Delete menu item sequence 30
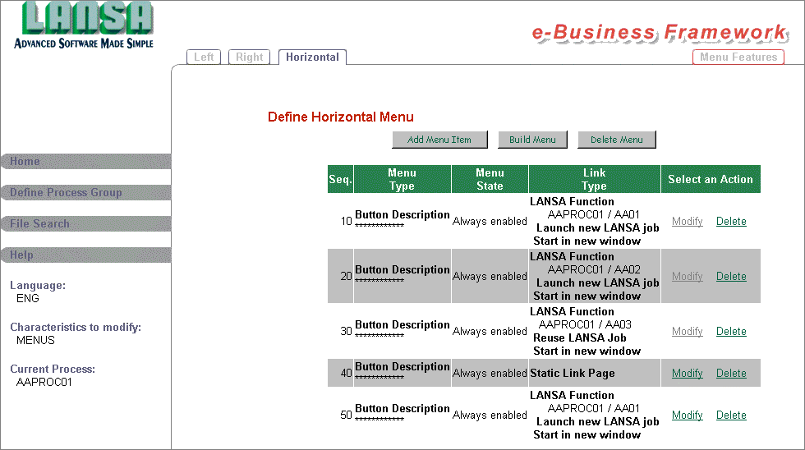The width and height of the screenshot is (805, 450). [731, 332]
